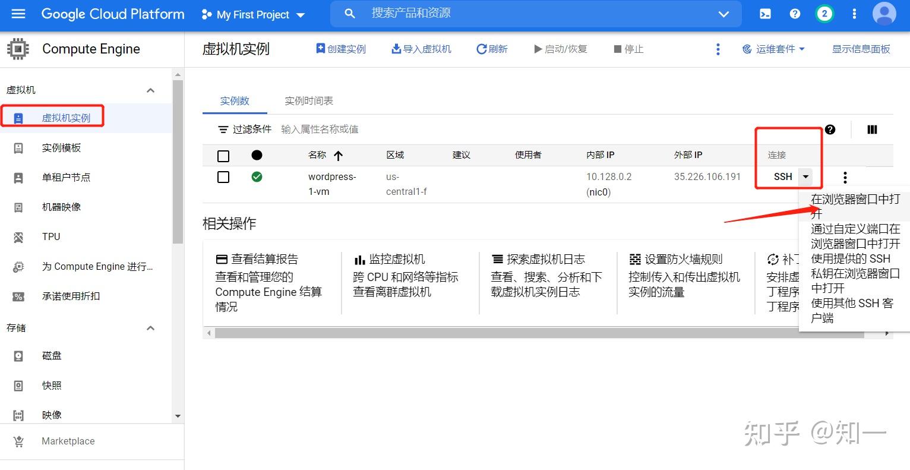Screen dimensions: 910x470
Task: Collapse 虚拟机 sidebar section
Action: pyautogui.click(x=150, y=90)
